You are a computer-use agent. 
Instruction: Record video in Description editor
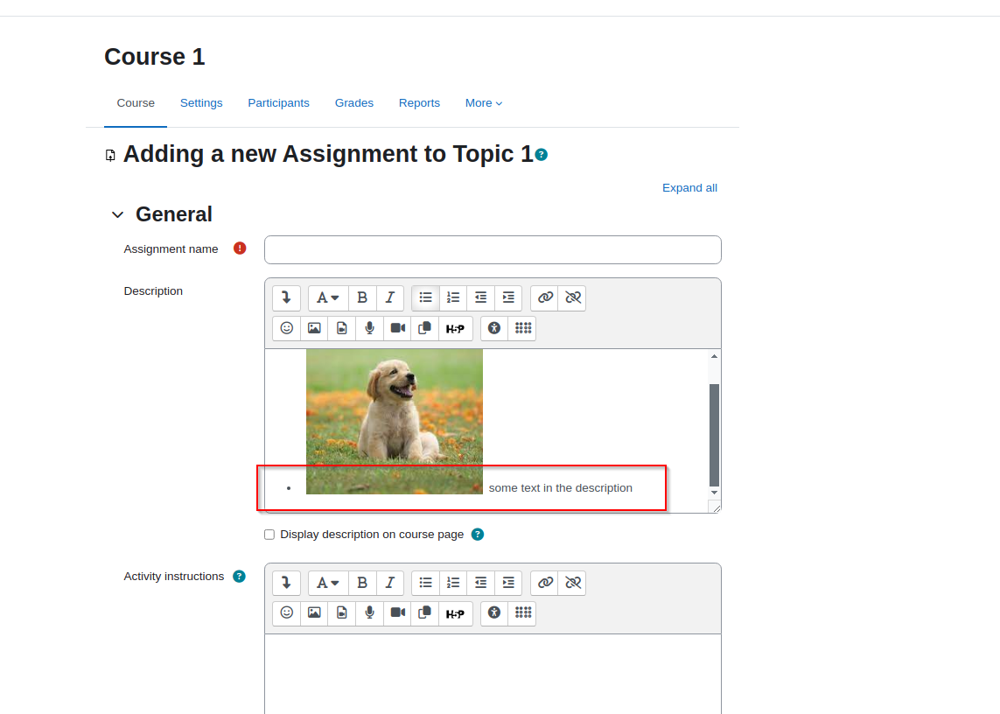(397, 329)
